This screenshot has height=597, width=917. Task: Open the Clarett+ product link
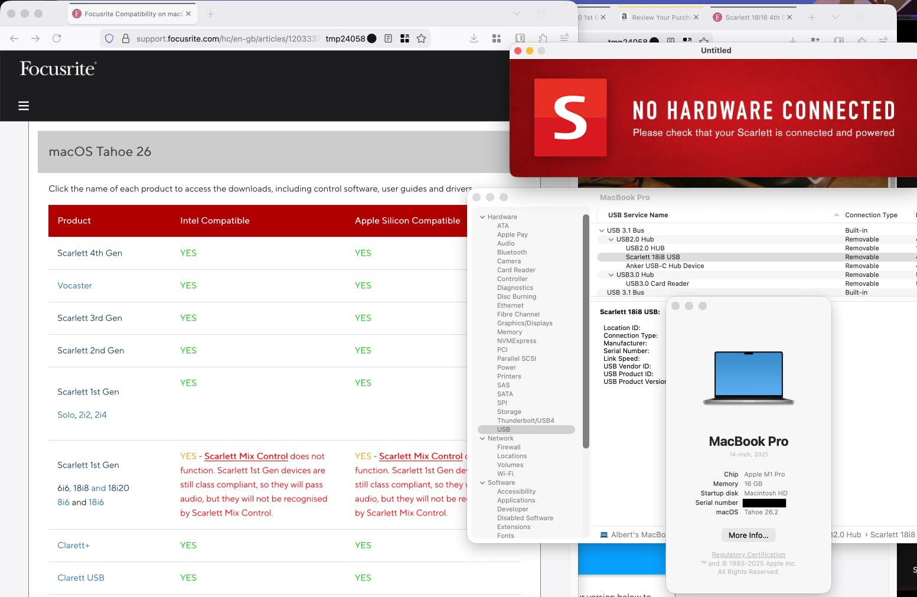[x=73, y=546]
